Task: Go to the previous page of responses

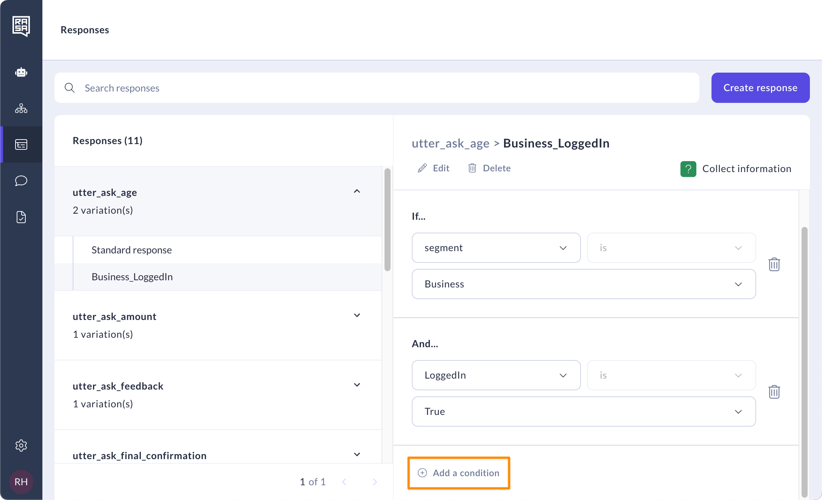Action: (x=344, y=482)
